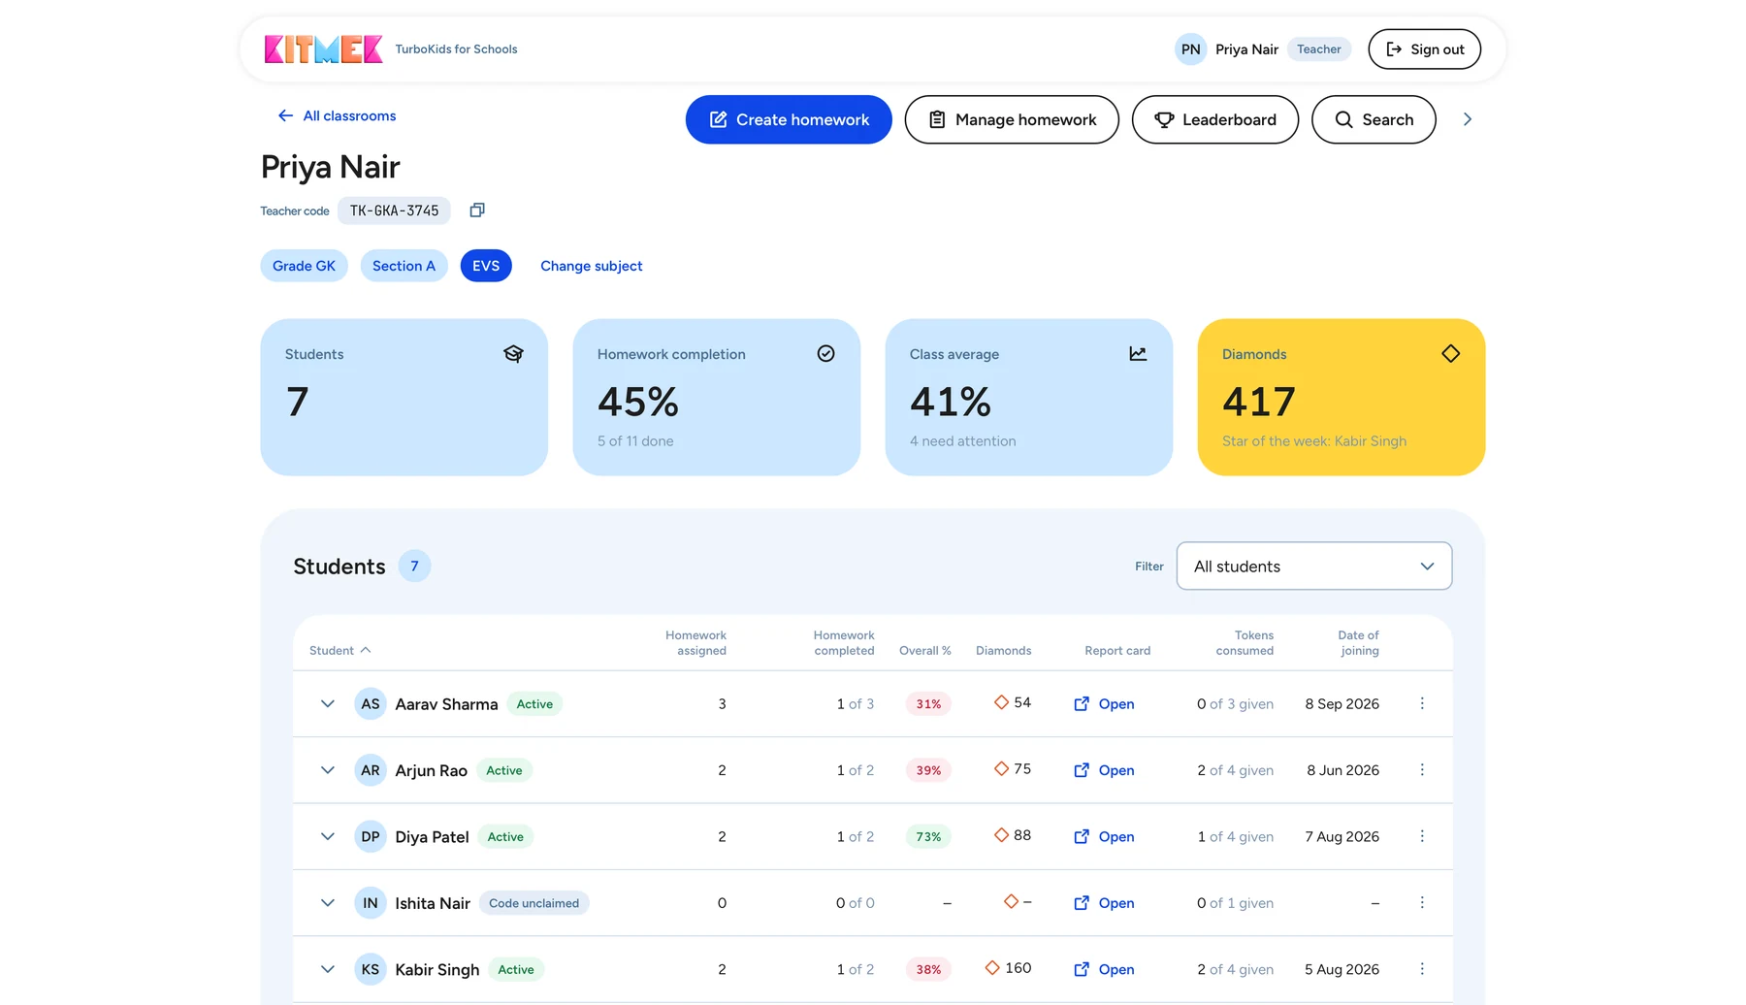
Task: Expand Aarav Sharma's row details
Action: click(328, 704)
